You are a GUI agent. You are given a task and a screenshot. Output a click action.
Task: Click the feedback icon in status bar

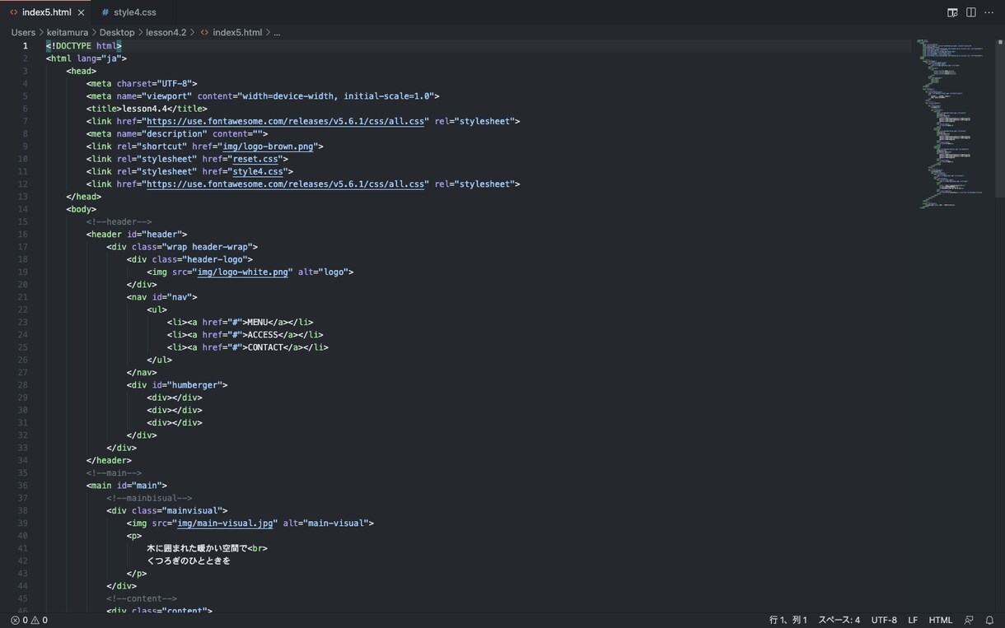pyautogui.click(x=969, y=620)
